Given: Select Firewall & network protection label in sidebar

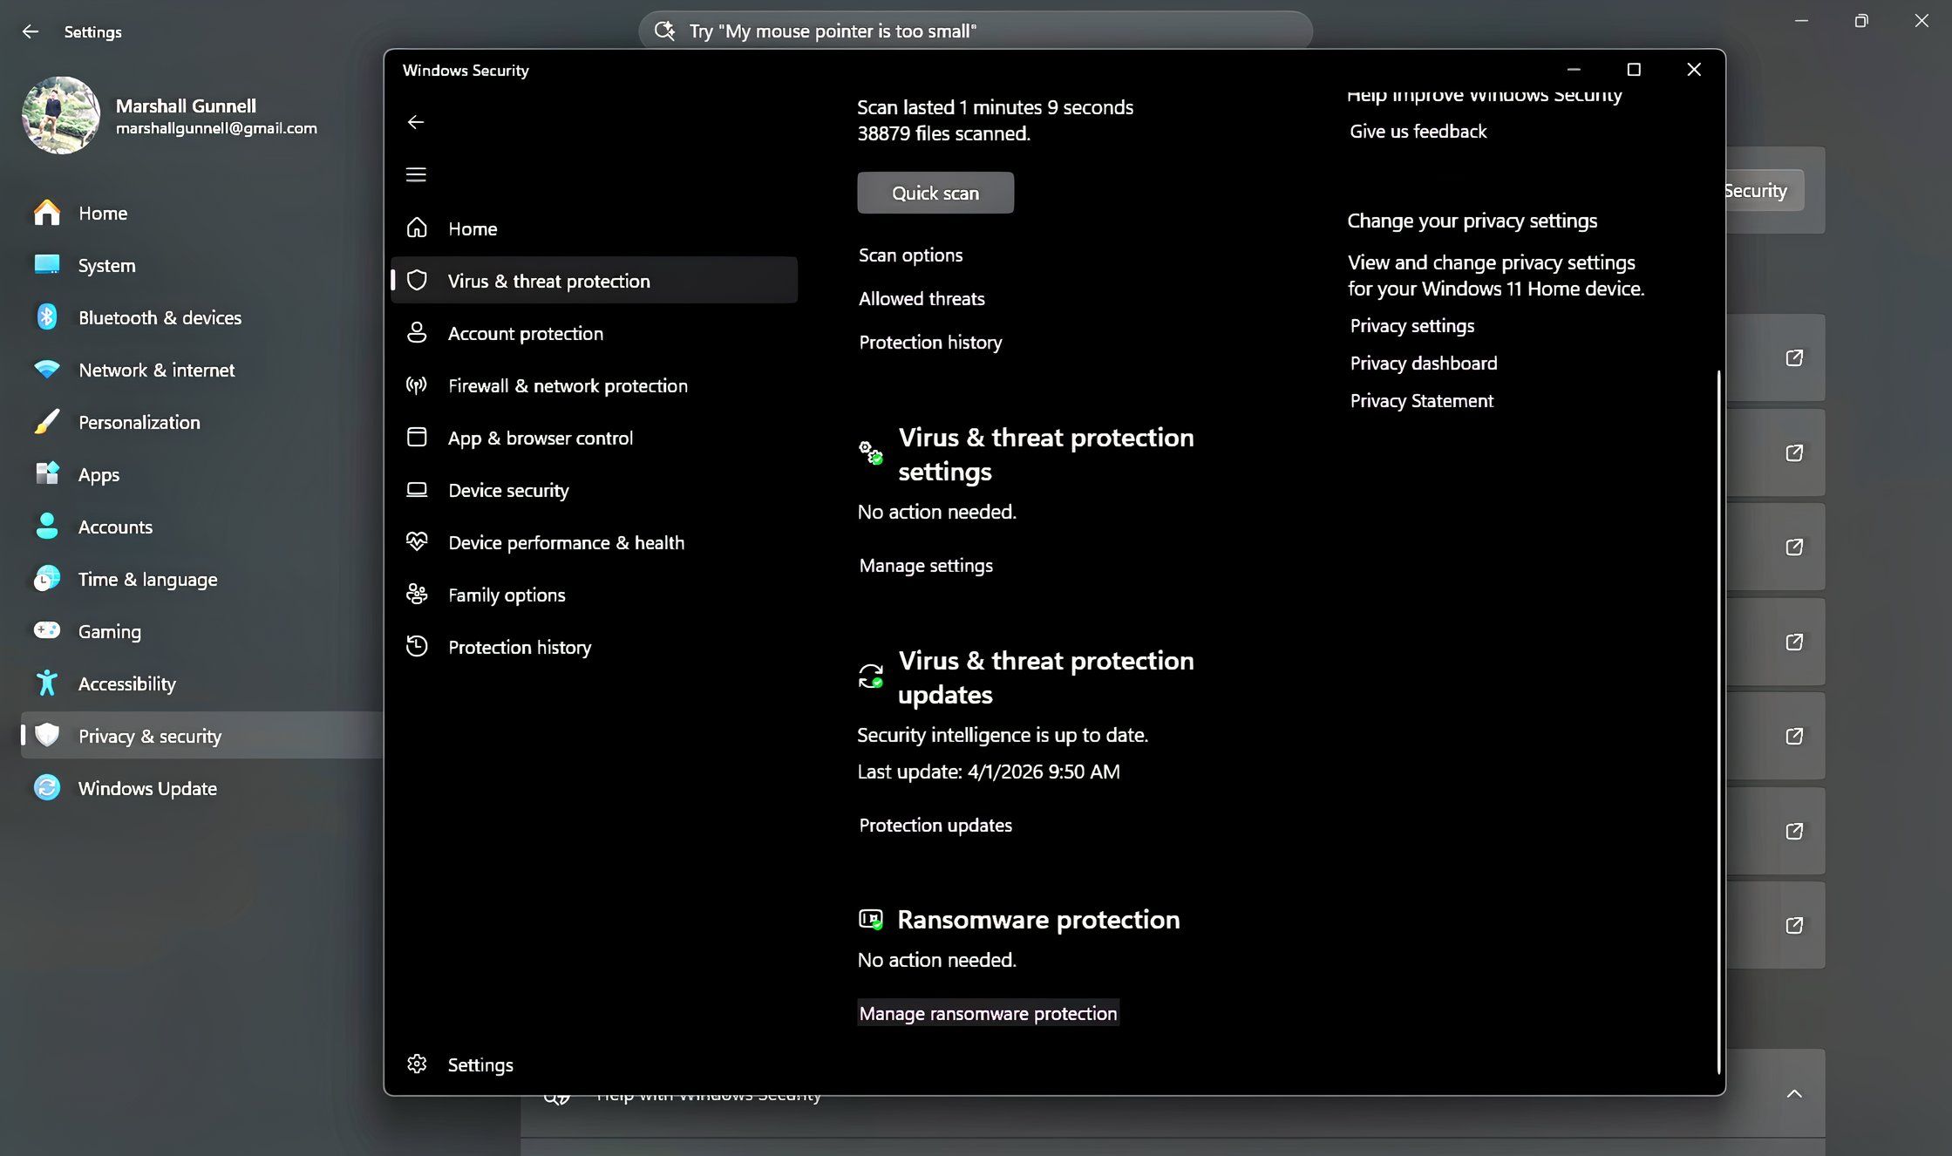Looking at the screenshot, I should (x=568, y=385).
